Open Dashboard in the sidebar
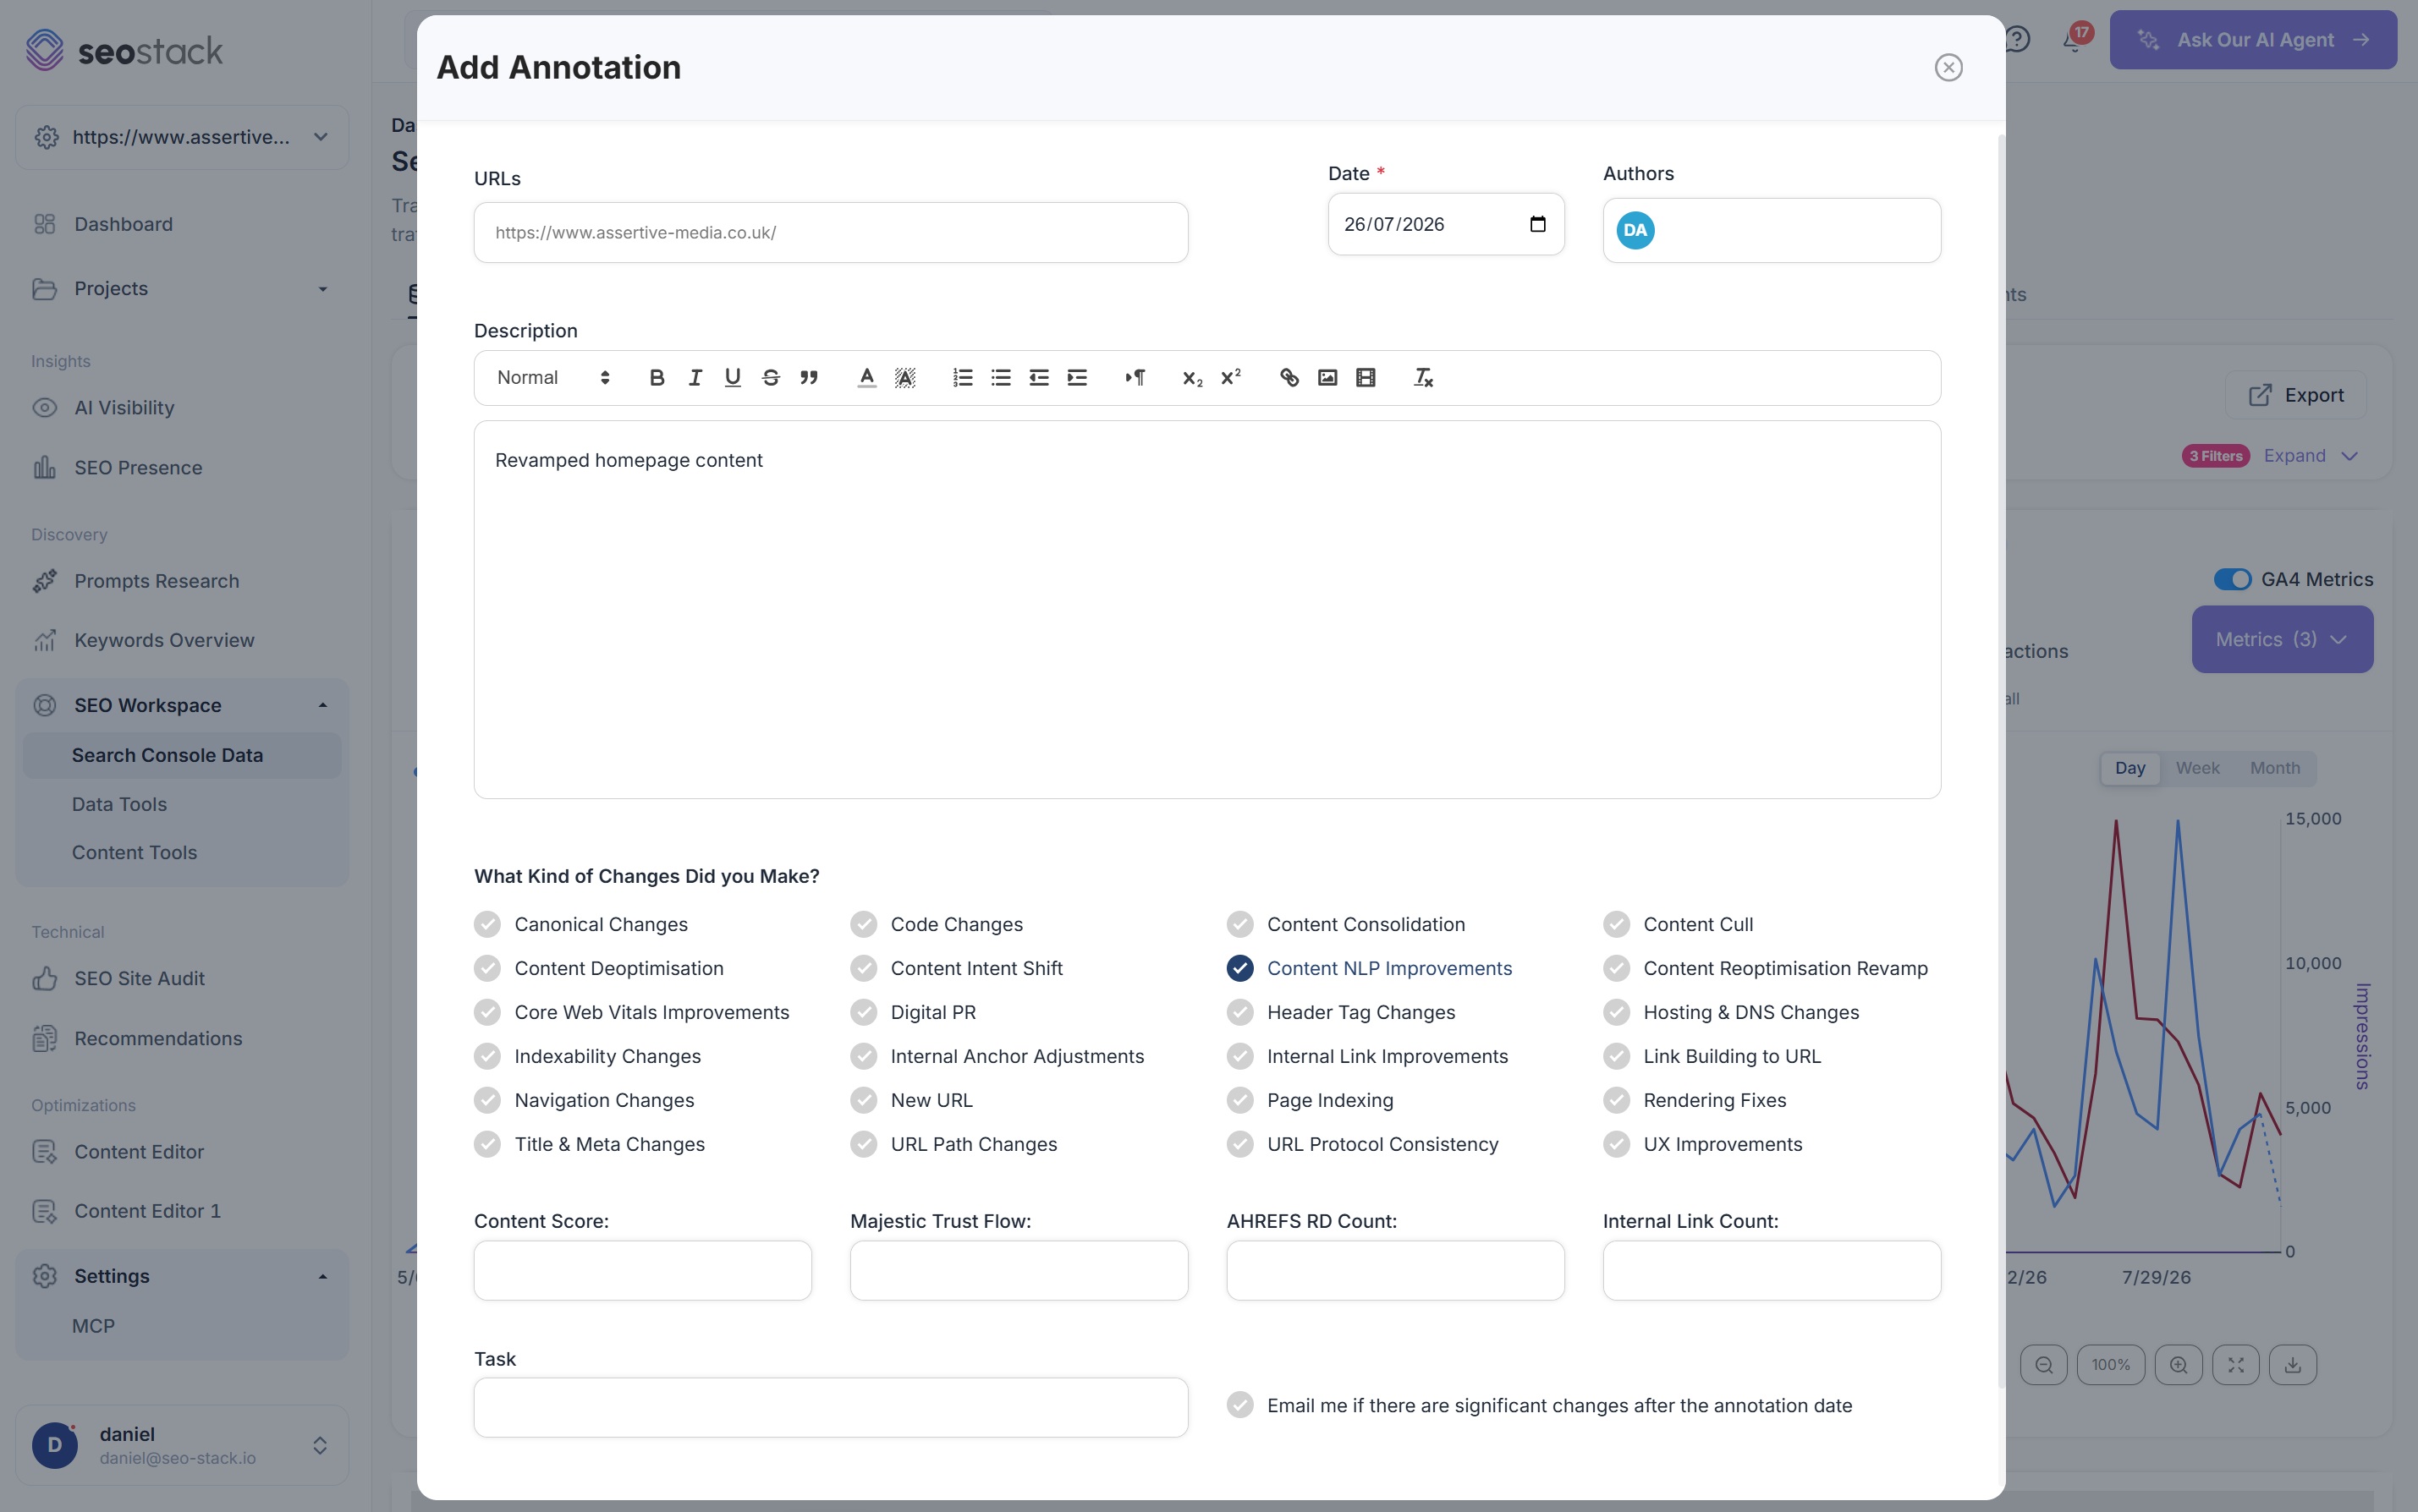This screenshot has height=1512, width=2418. tap(123, 225)
